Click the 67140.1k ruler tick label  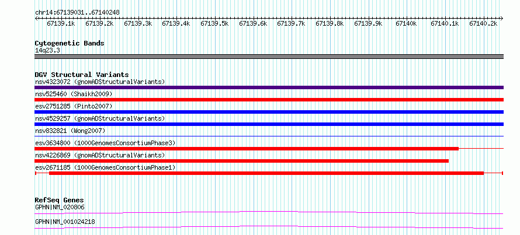pos(445,23)
